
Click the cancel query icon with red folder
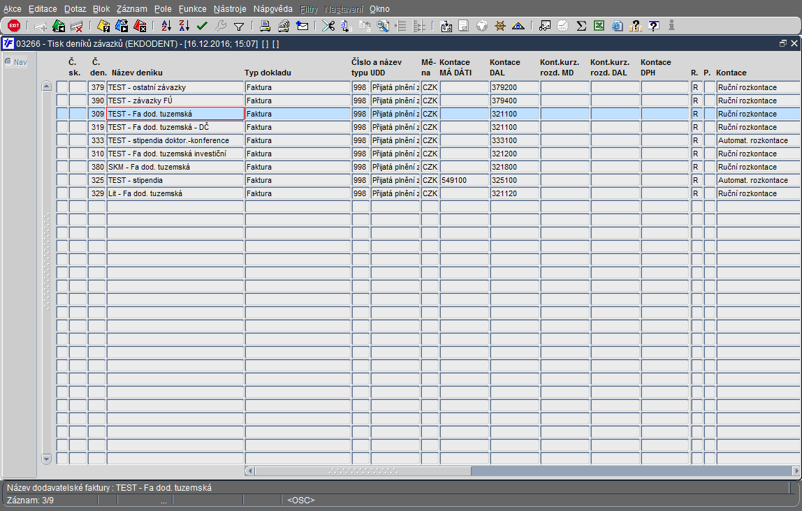[139, 26]
